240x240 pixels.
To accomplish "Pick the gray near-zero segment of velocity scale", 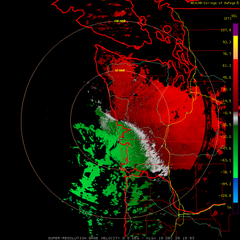I will tap(235, 119).
